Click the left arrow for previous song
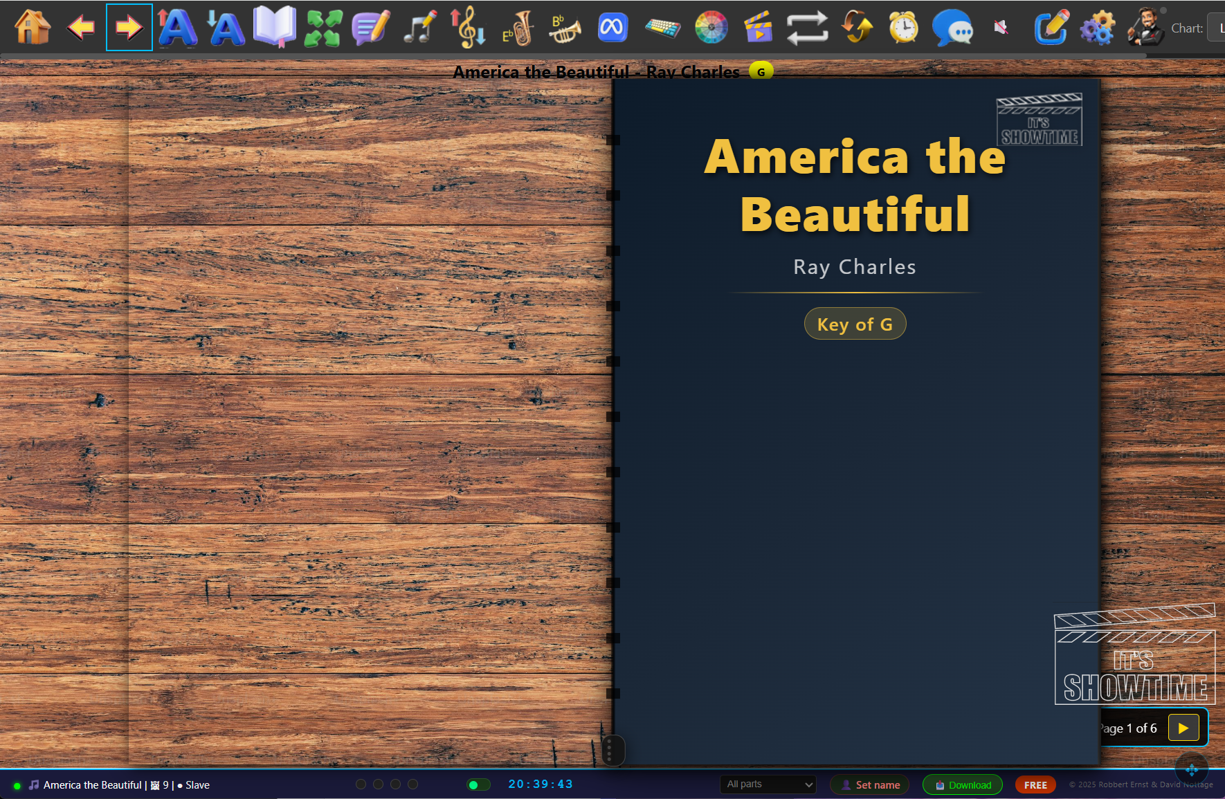 (x=81, y=28)
